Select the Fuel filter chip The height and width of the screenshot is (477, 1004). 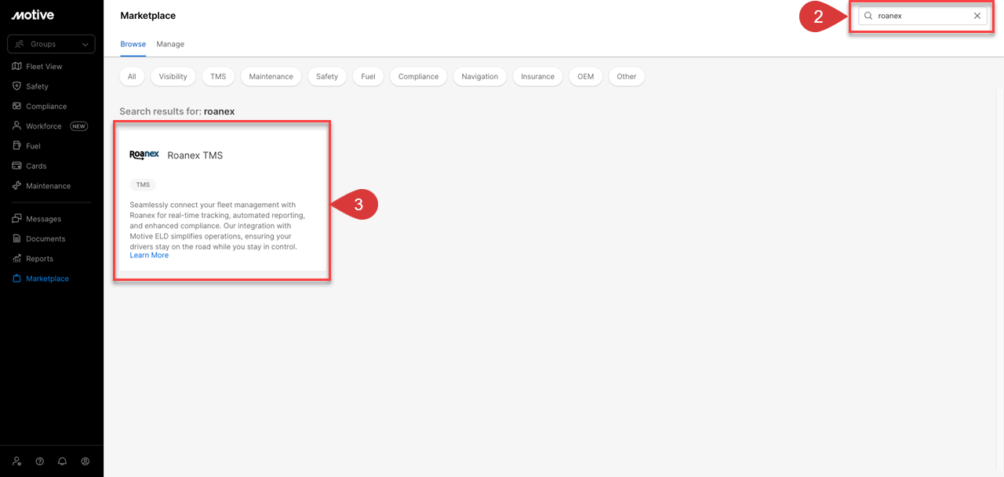point(368,77)
